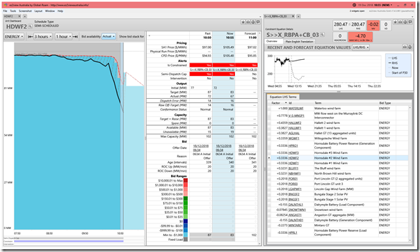Click the favourite star icon in HDWF2 panel
The height and width of the screenshot is (252, 420).
(x=243, y=22)
